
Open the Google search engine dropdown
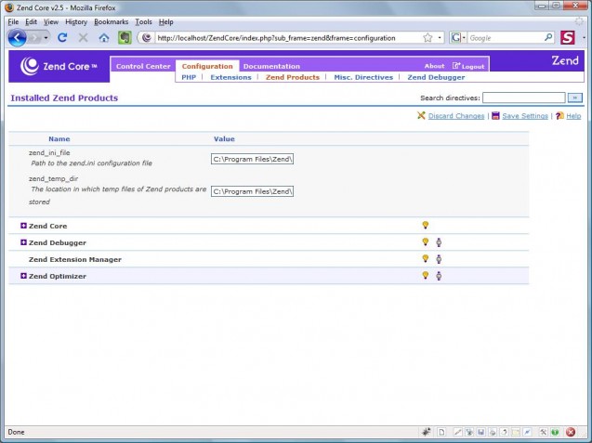coord(457,38)
